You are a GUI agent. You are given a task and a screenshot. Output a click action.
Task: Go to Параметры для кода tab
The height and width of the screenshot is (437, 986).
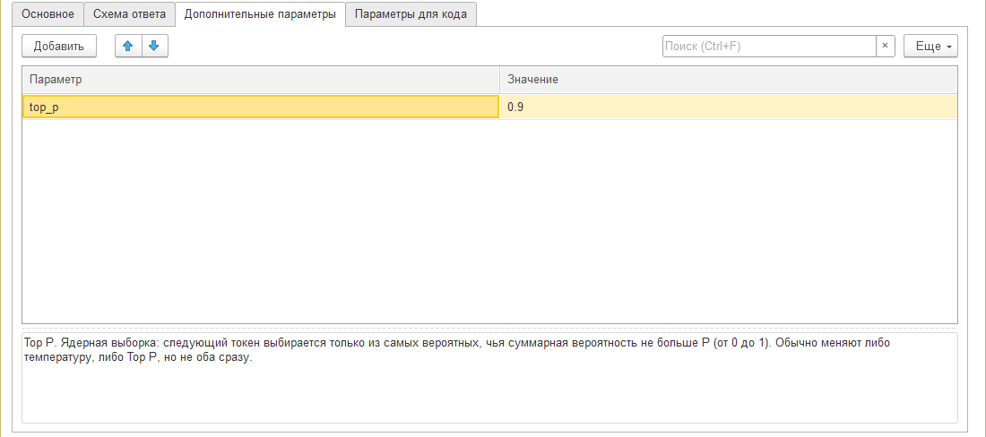tap(411, 14)
